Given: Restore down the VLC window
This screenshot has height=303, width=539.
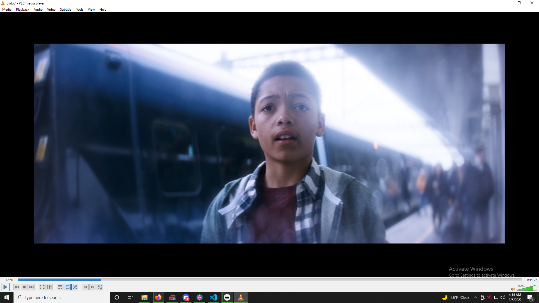Looking at the screenshot, I should (519, 3).
